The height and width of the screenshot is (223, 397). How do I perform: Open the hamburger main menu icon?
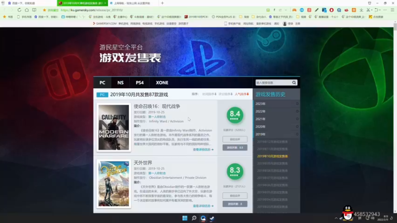click(x=392, y=10)
